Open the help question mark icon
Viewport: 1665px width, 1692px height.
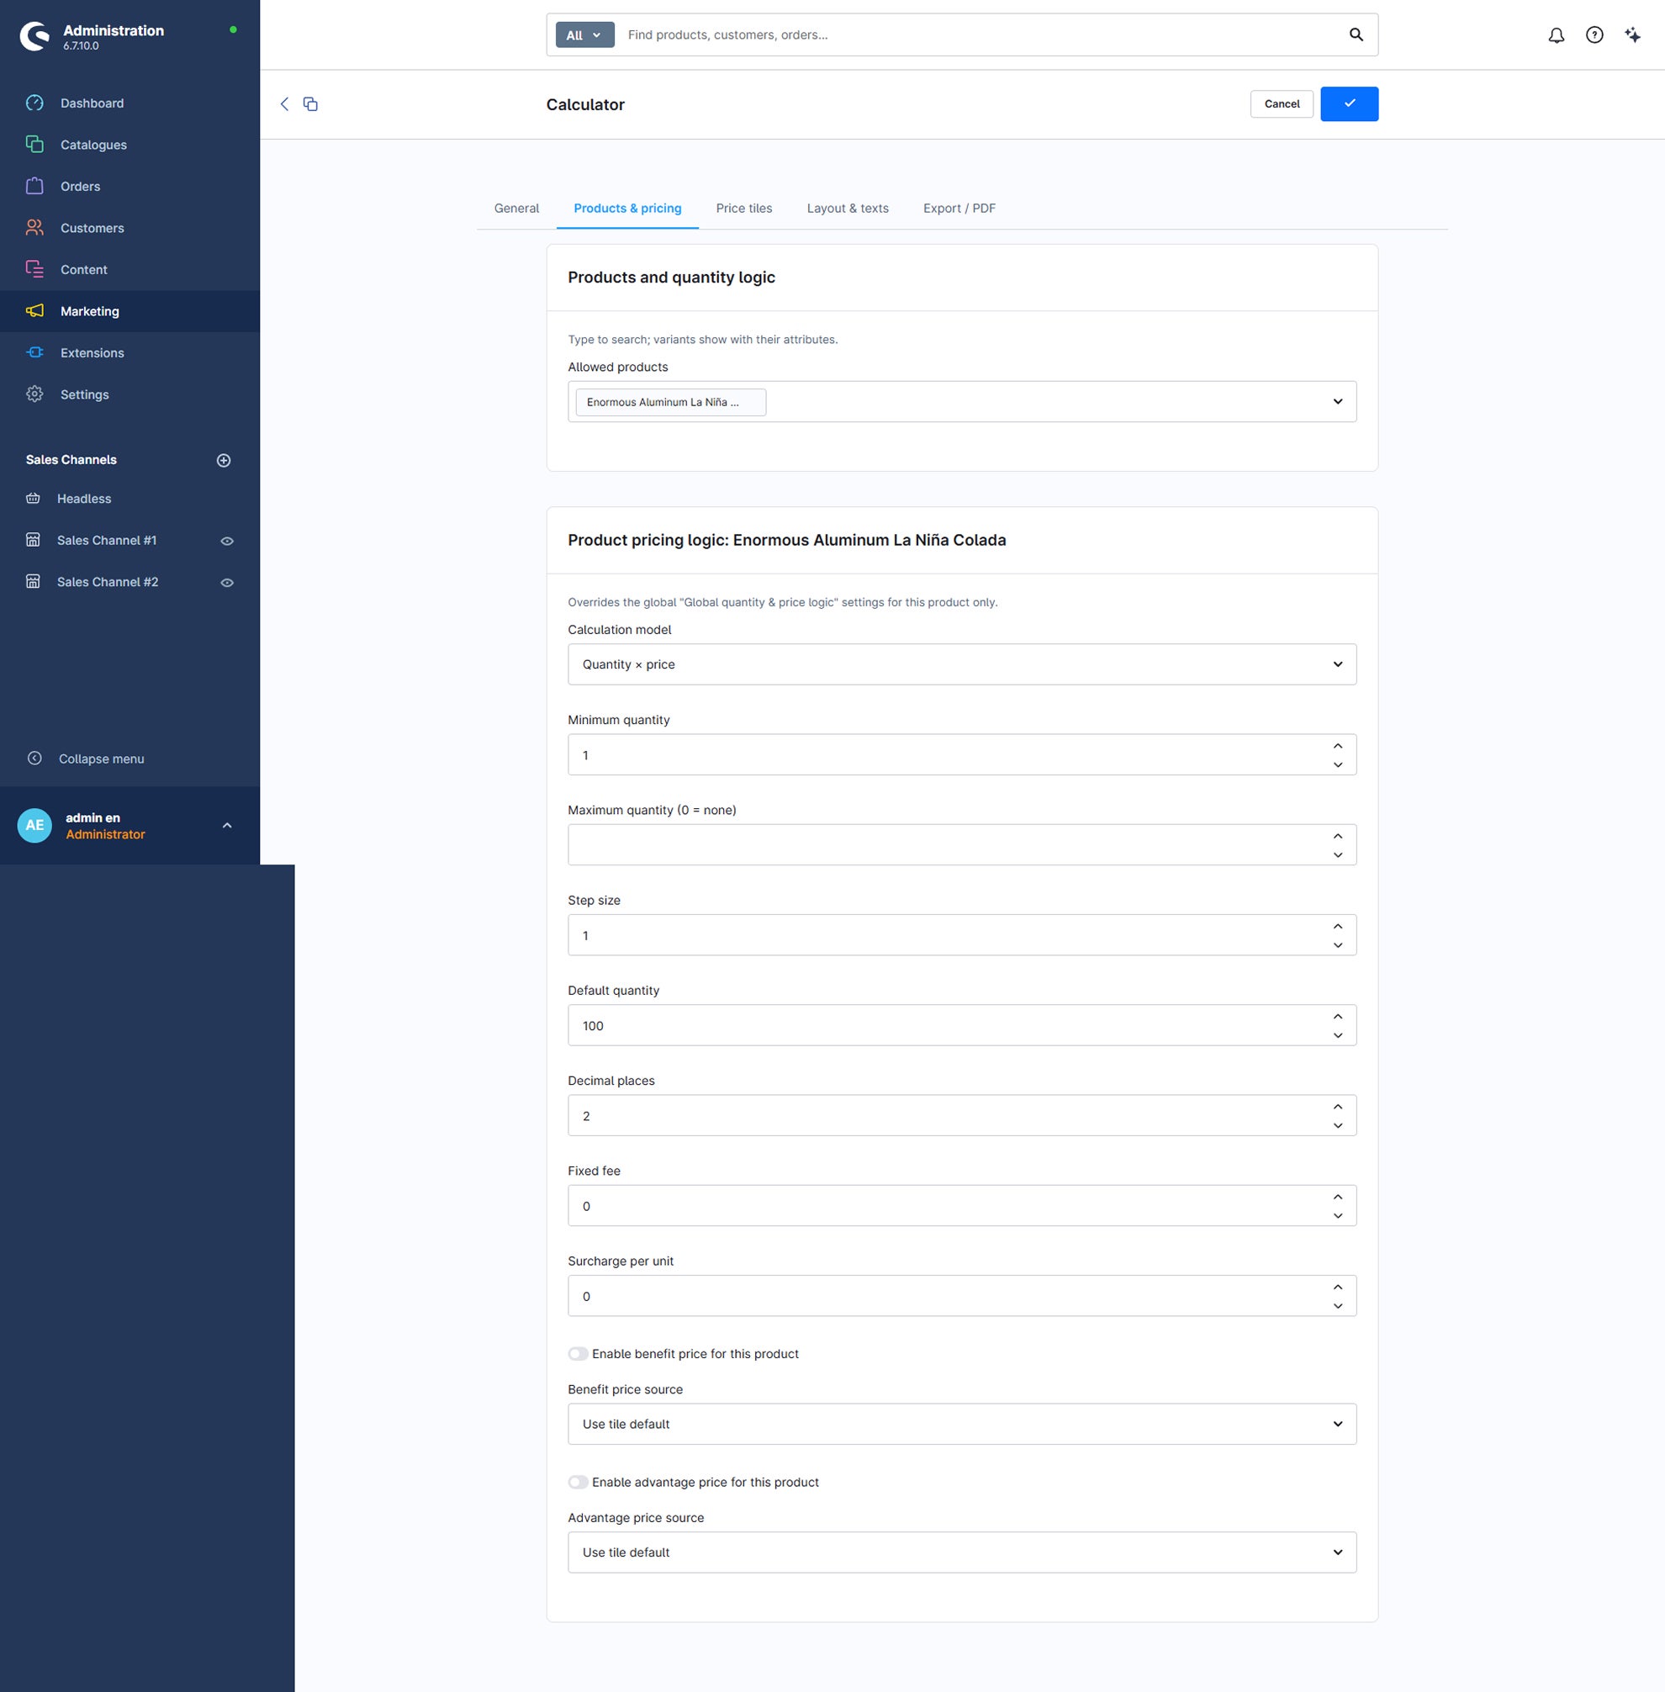[x=1594, y=35]
